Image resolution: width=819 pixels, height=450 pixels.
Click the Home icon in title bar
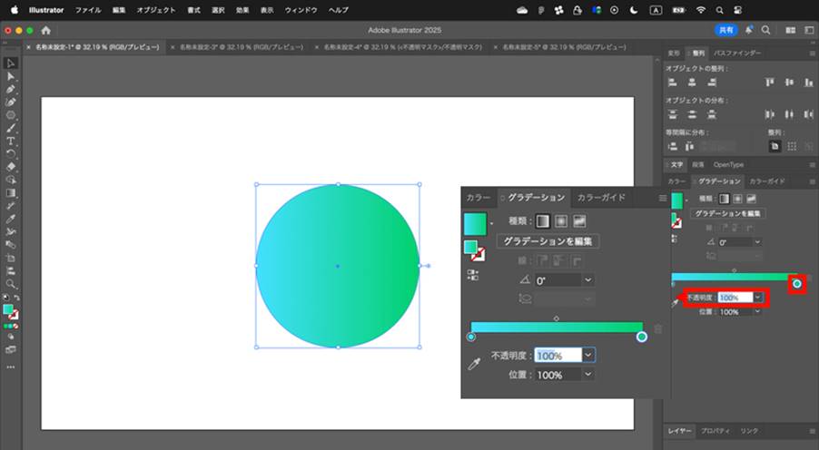point(46,30)
